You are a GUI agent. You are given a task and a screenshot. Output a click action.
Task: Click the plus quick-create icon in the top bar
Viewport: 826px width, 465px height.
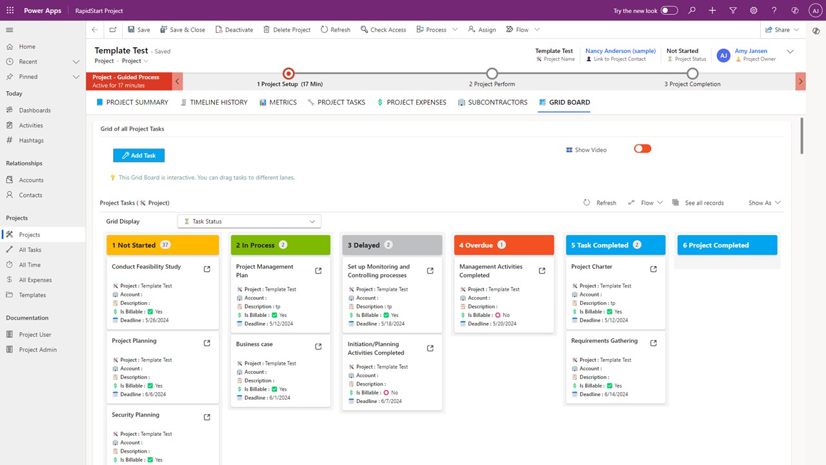(712, 10)
